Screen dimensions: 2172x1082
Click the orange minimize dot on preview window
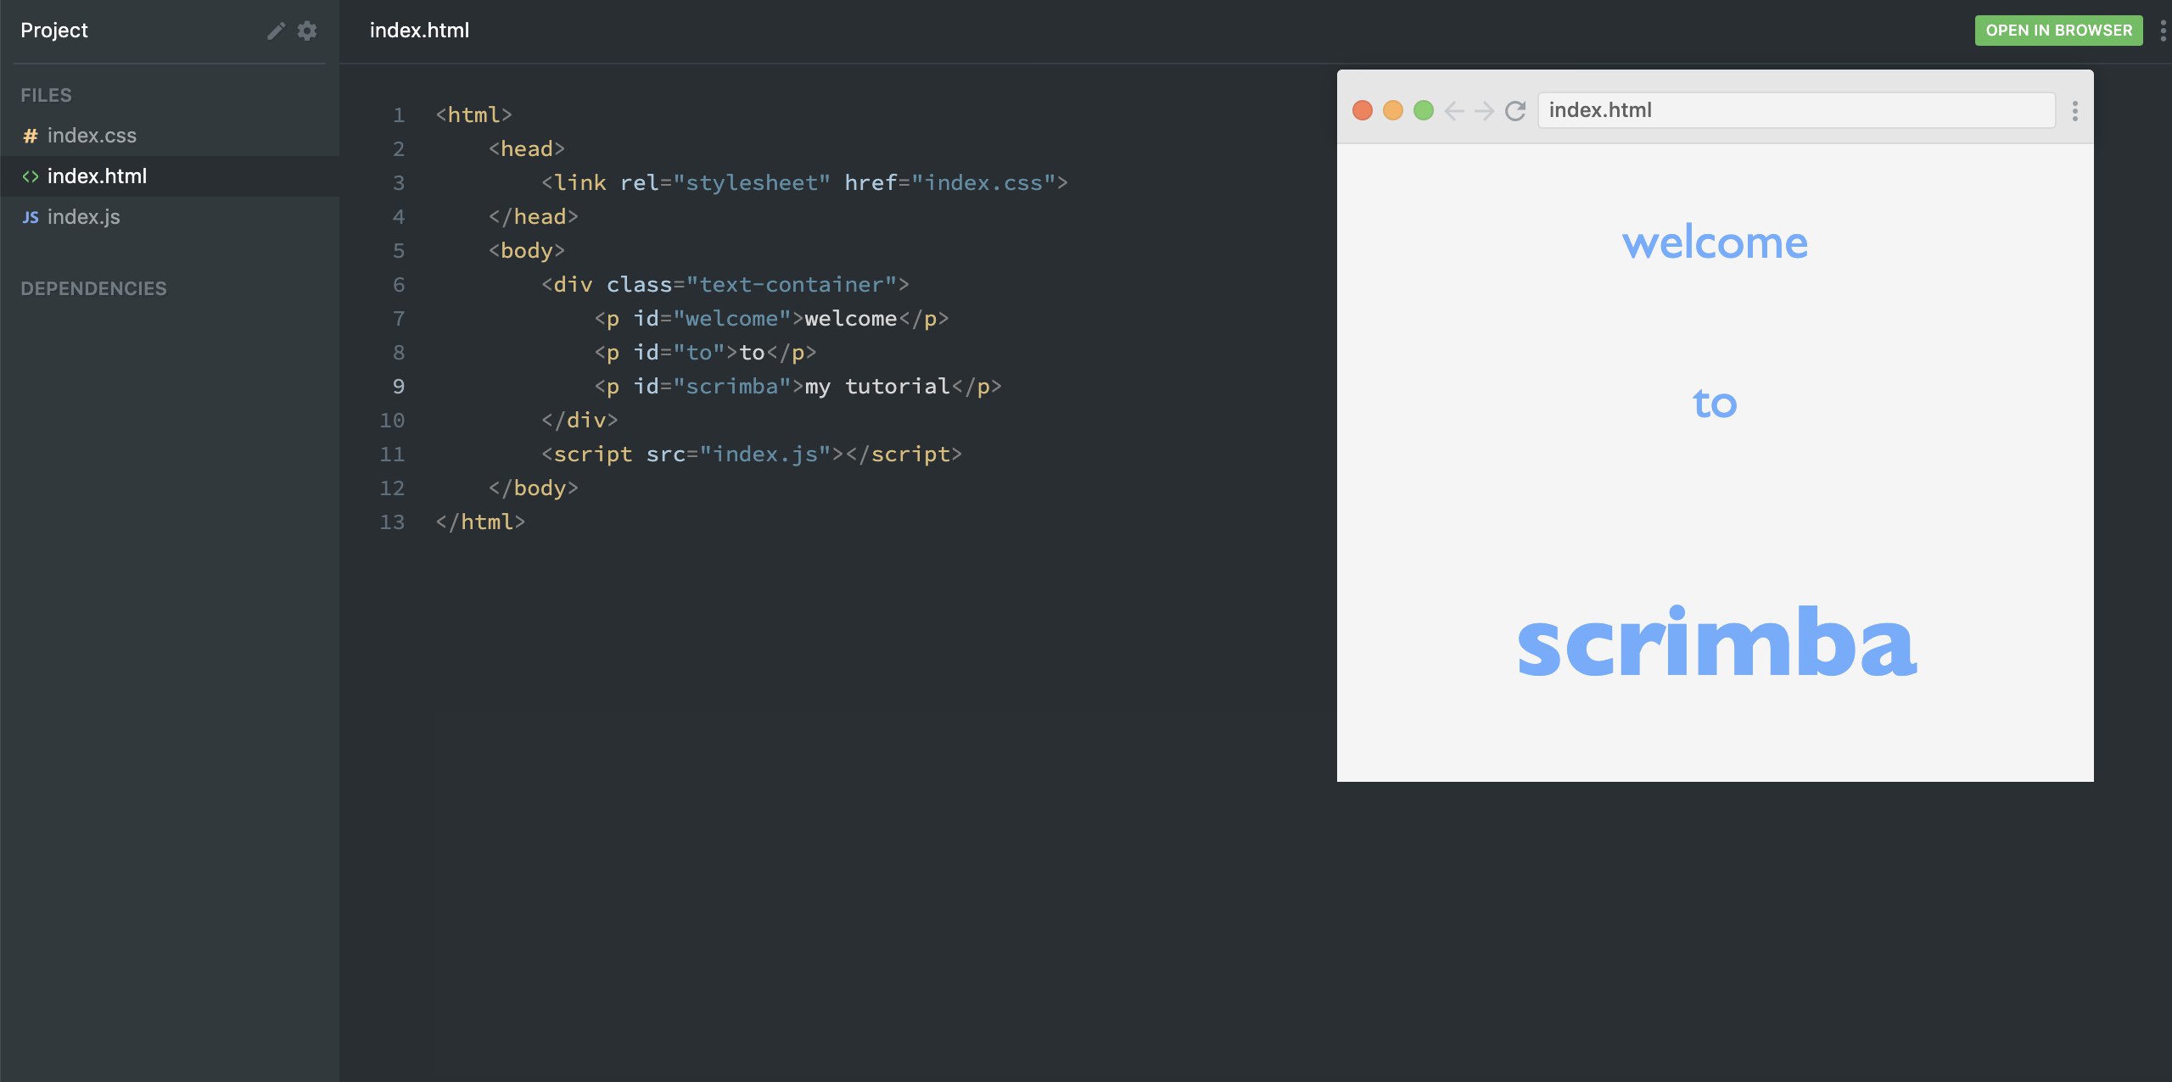pyautogui.click(x=1393, y=110)
